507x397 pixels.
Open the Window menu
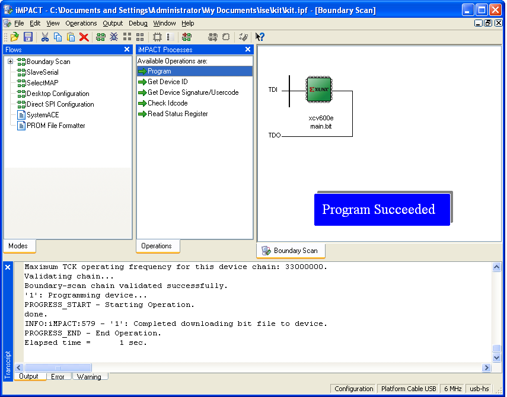164,23
